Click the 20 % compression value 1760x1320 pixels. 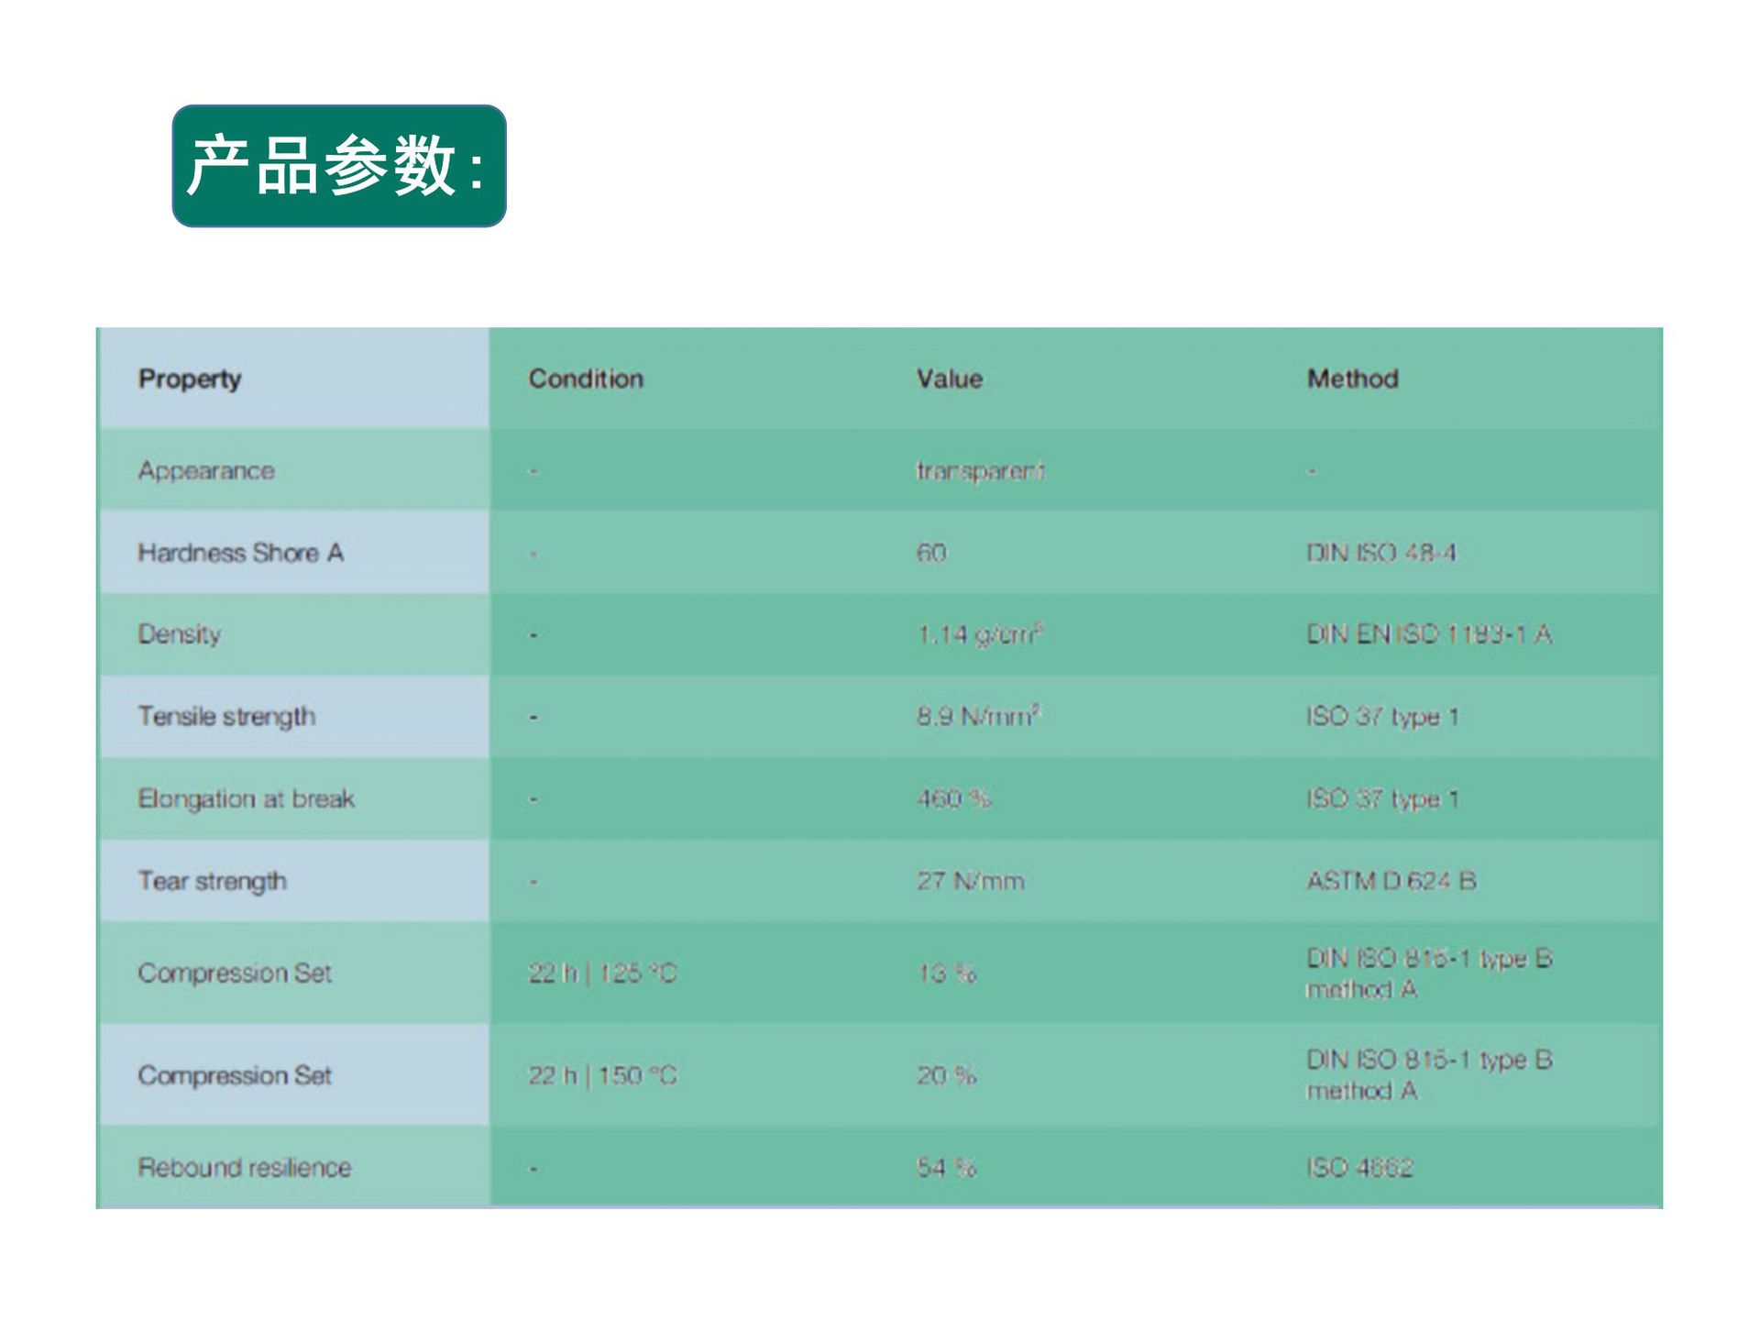tap(947, 1075)
